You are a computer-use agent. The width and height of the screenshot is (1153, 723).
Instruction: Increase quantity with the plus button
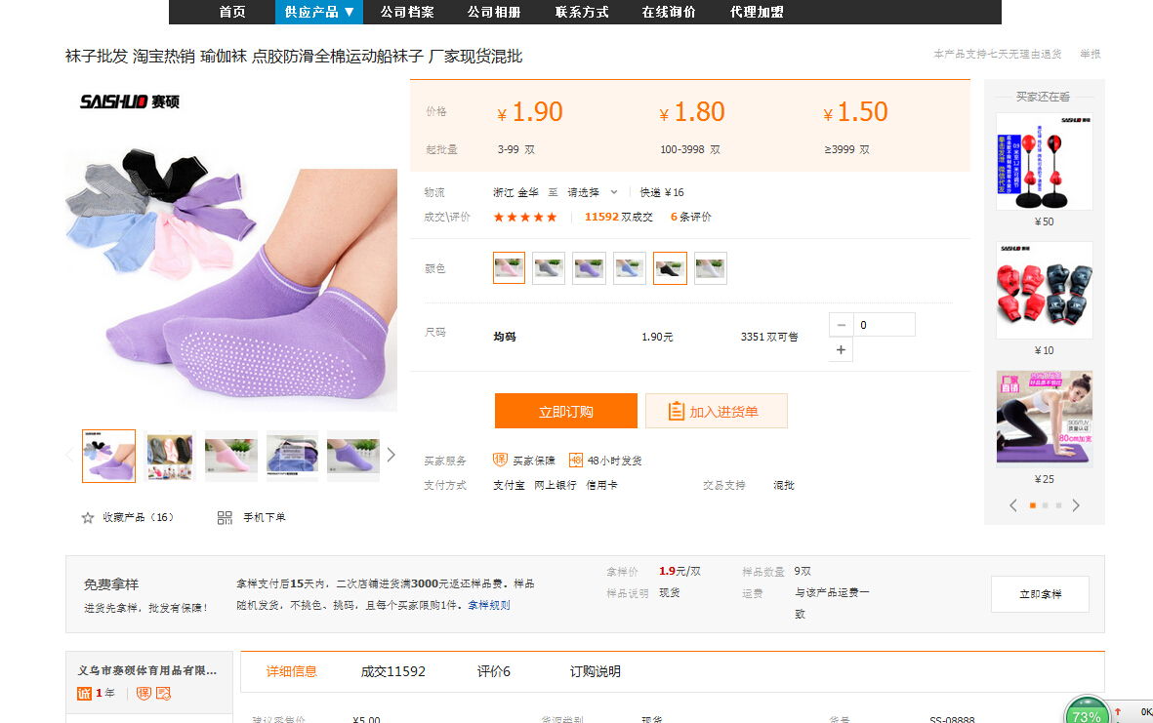(x=841, y=350)
